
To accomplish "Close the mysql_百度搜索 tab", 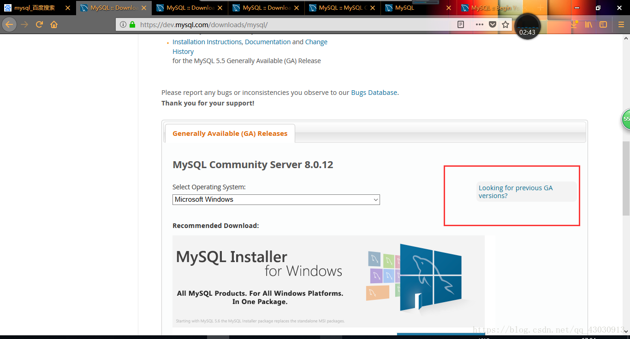I will pyautogui.click(x=68, y=8).
